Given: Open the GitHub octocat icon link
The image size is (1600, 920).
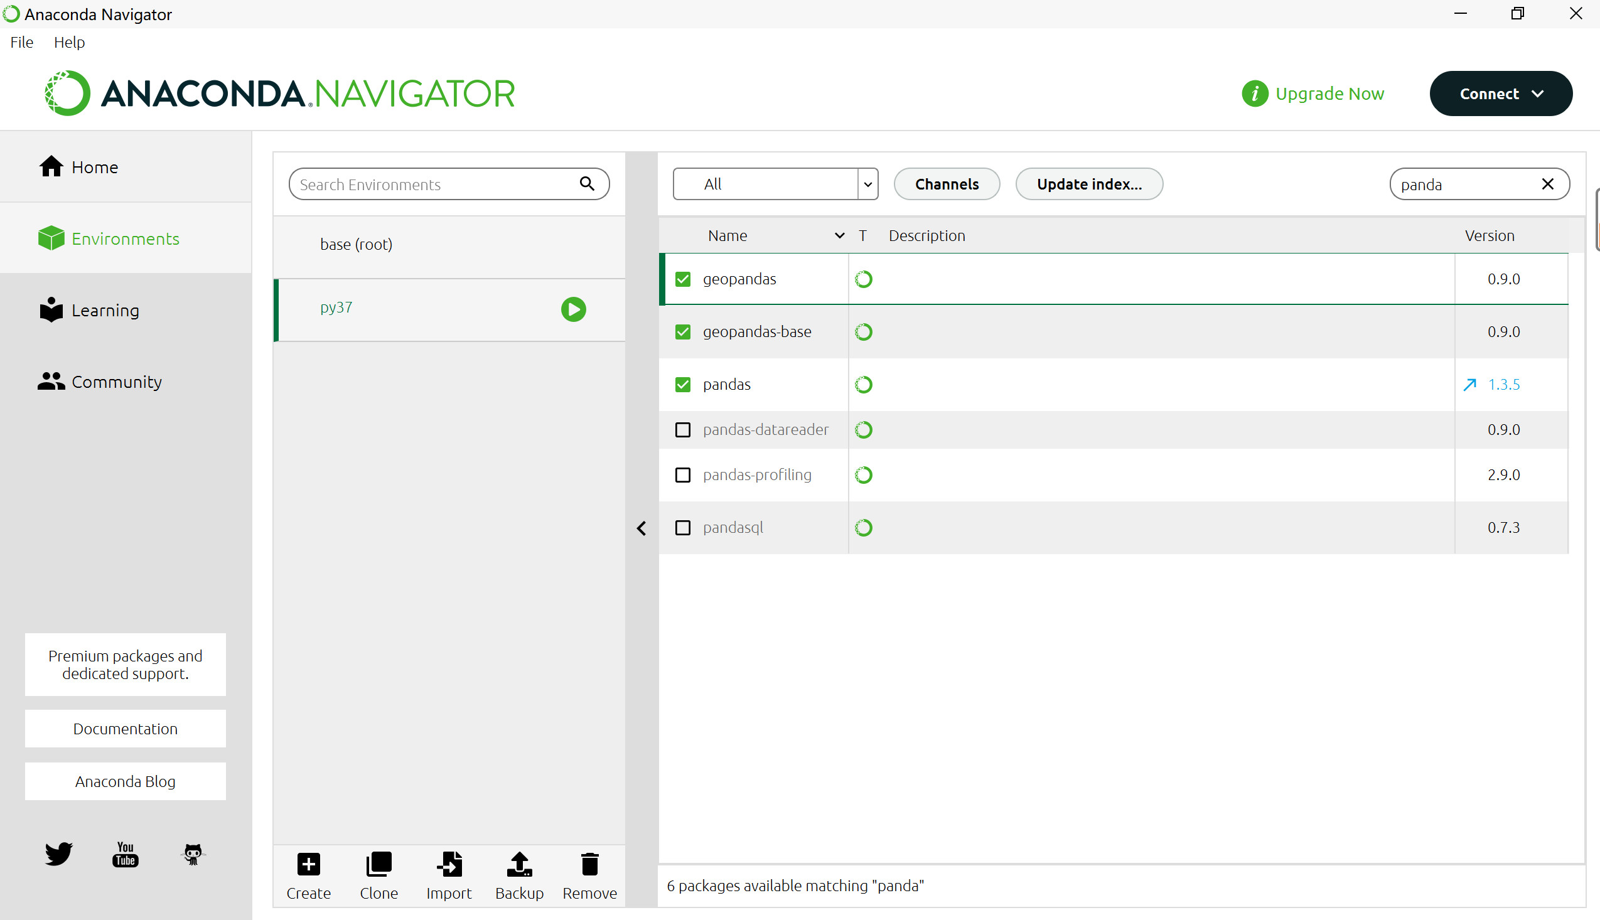Looking at the screenshot, I should [x=192, y=853].
